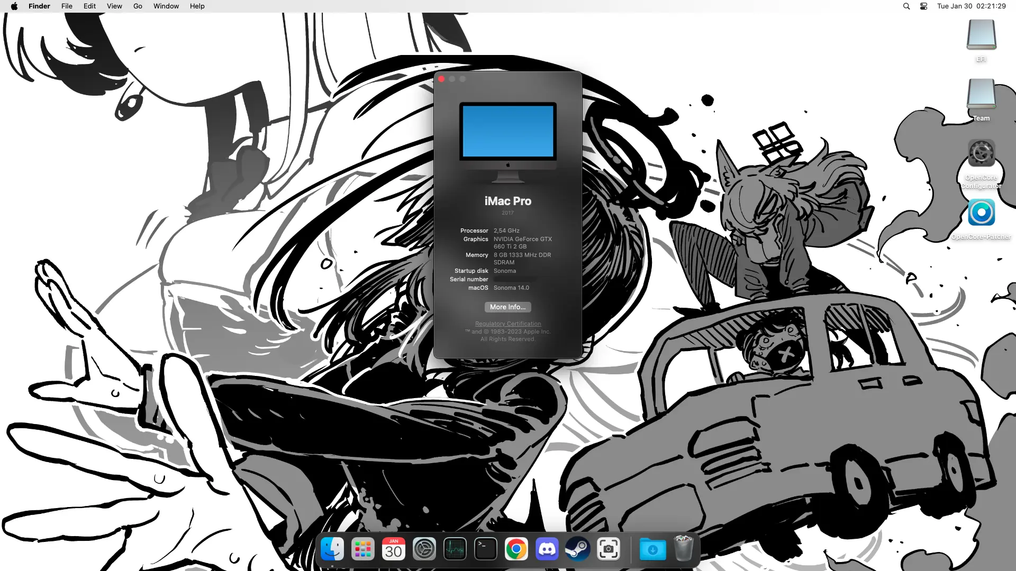Open the View menu
Image resolution: width=1016 pixels, height=571 pixels.
[114, 6]
